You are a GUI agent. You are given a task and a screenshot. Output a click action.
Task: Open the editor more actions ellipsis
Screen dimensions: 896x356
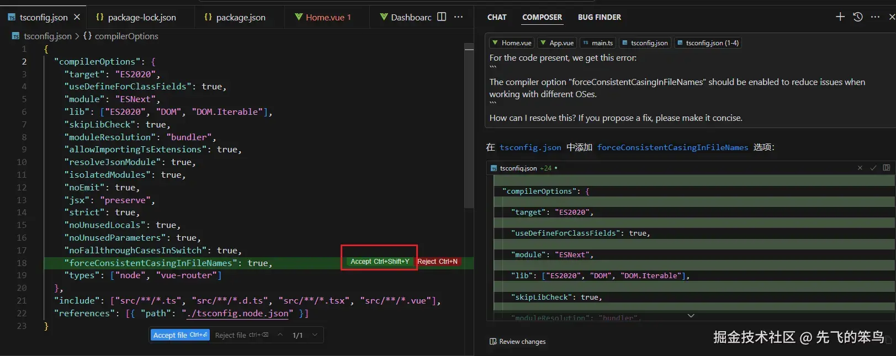click(x=458, y=17)
